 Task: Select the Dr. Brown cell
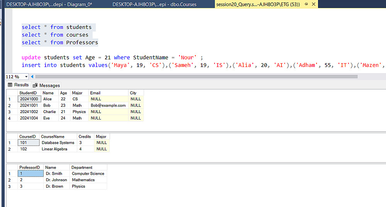(x=56, y=186)
